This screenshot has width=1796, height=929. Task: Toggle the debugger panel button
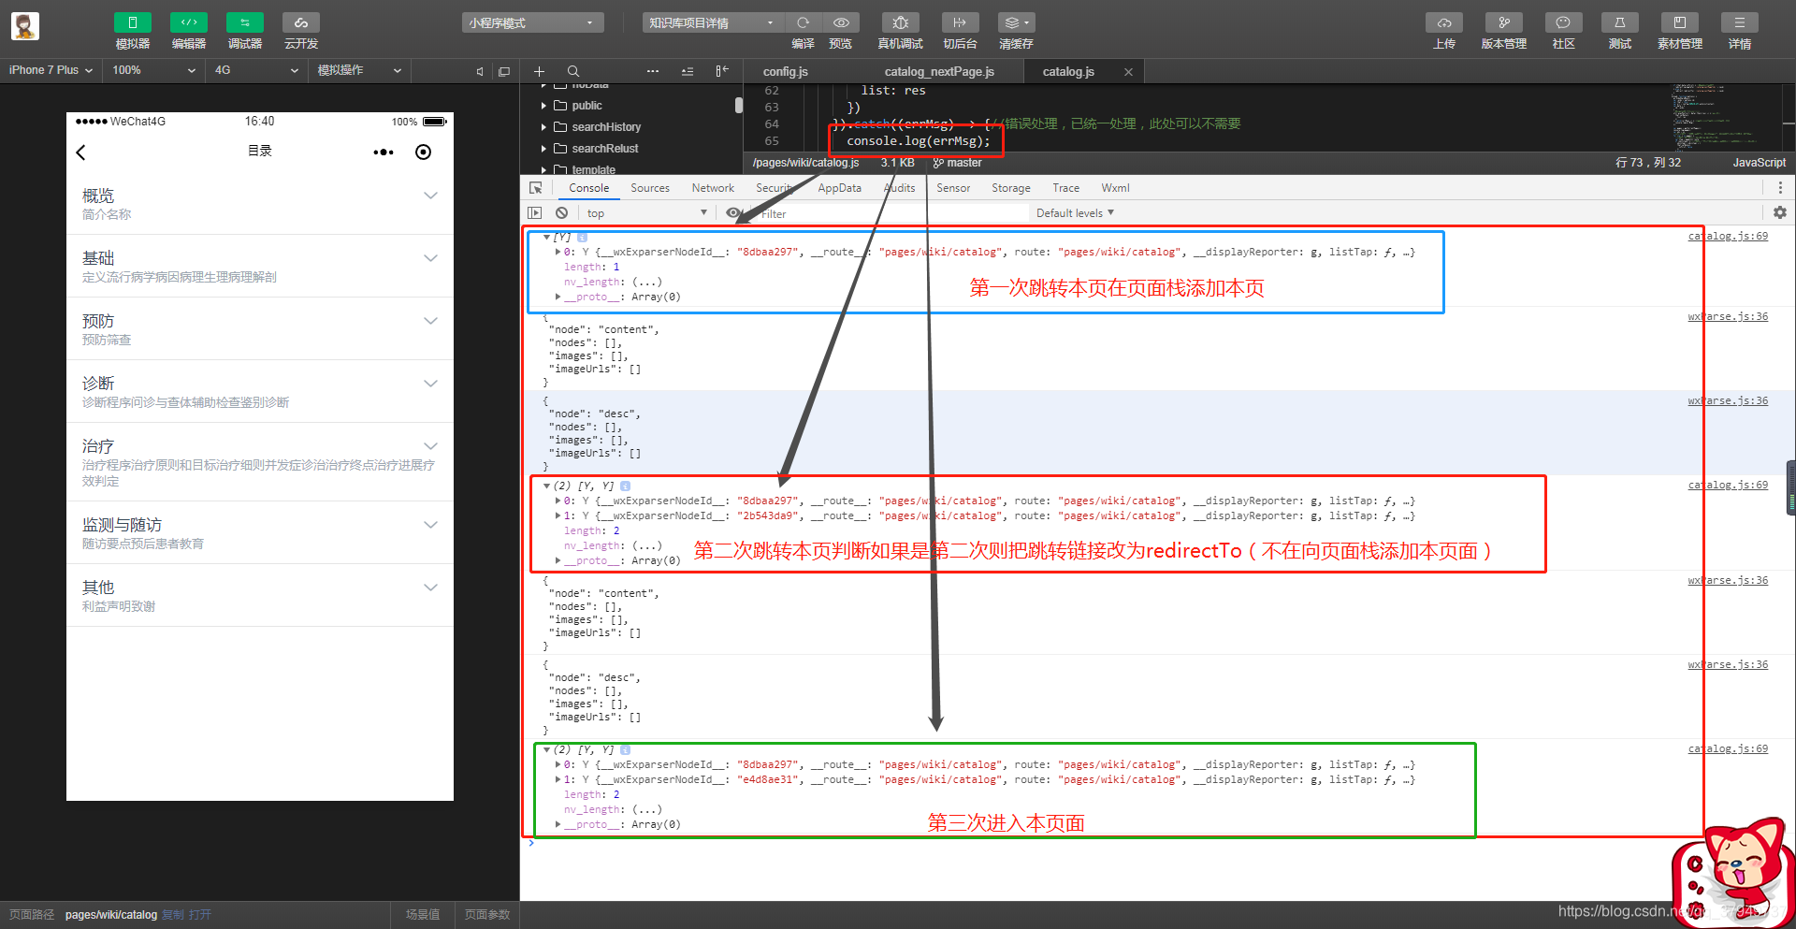[x=244, y=22]
